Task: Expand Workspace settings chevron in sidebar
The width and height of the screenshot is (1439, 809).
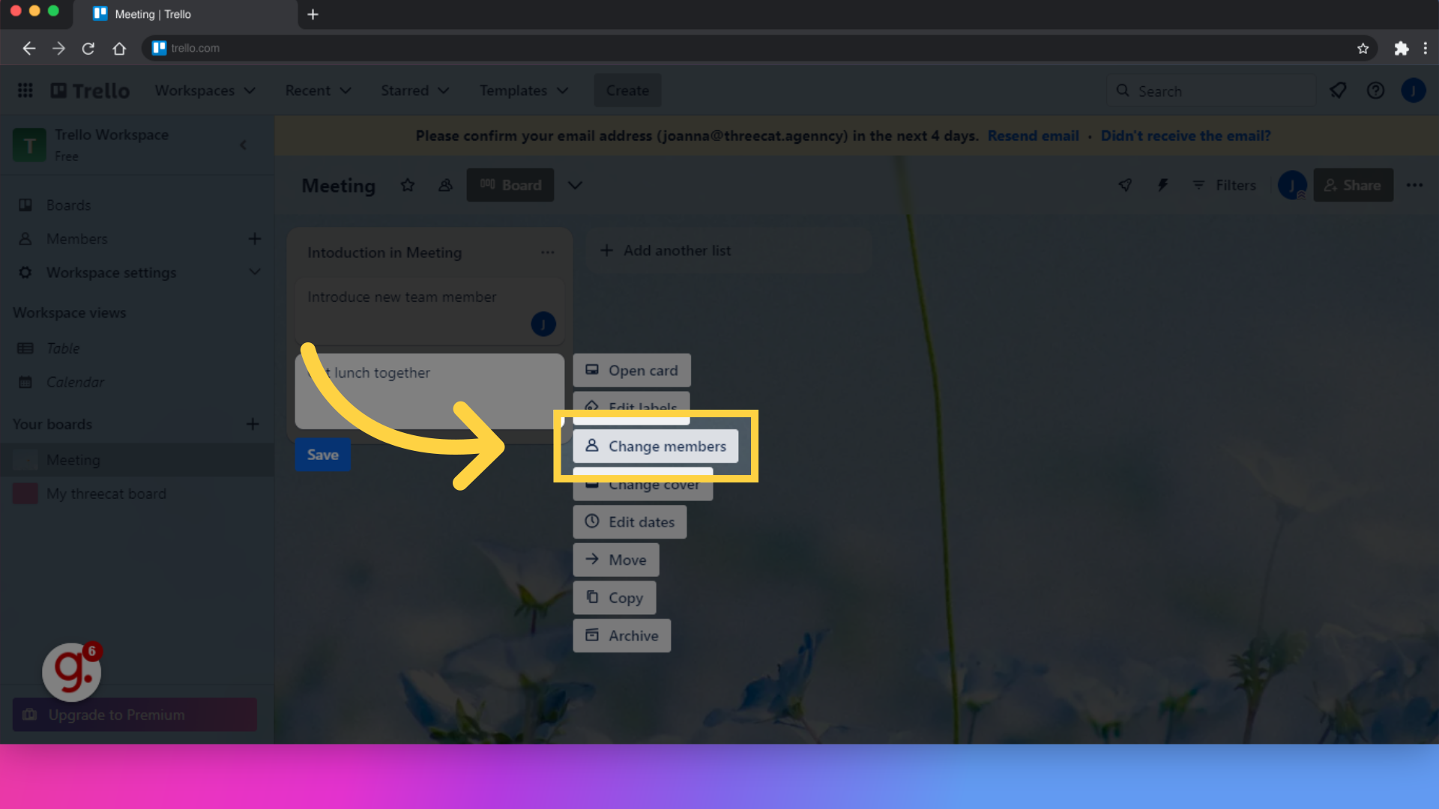Action: pos(255,272)
